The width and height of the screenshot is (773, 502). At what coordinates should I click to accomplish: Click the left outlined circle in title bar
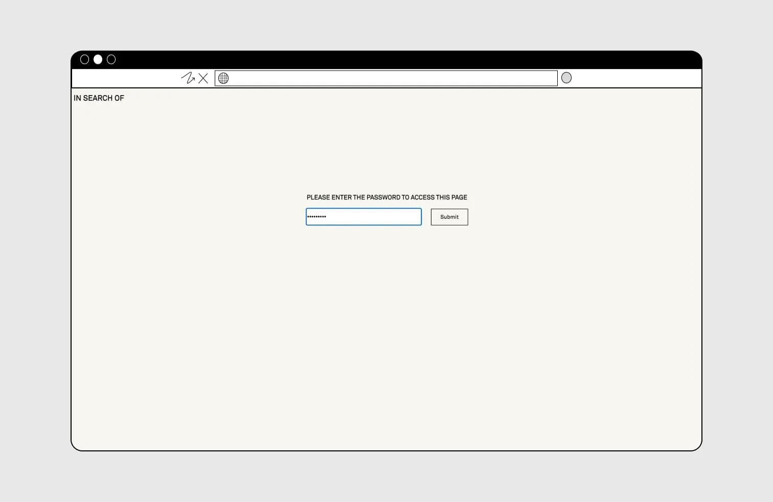point(85,59)
